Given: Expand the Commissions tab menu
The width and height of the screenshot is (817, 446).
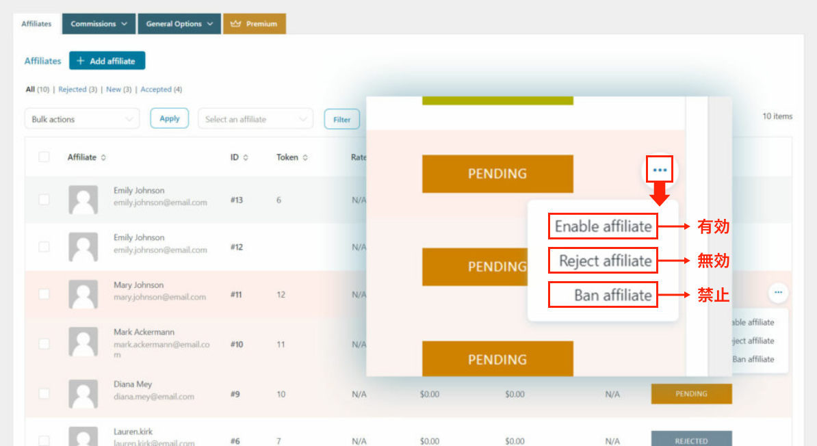Looking at the screenshot, I should 99,24.
